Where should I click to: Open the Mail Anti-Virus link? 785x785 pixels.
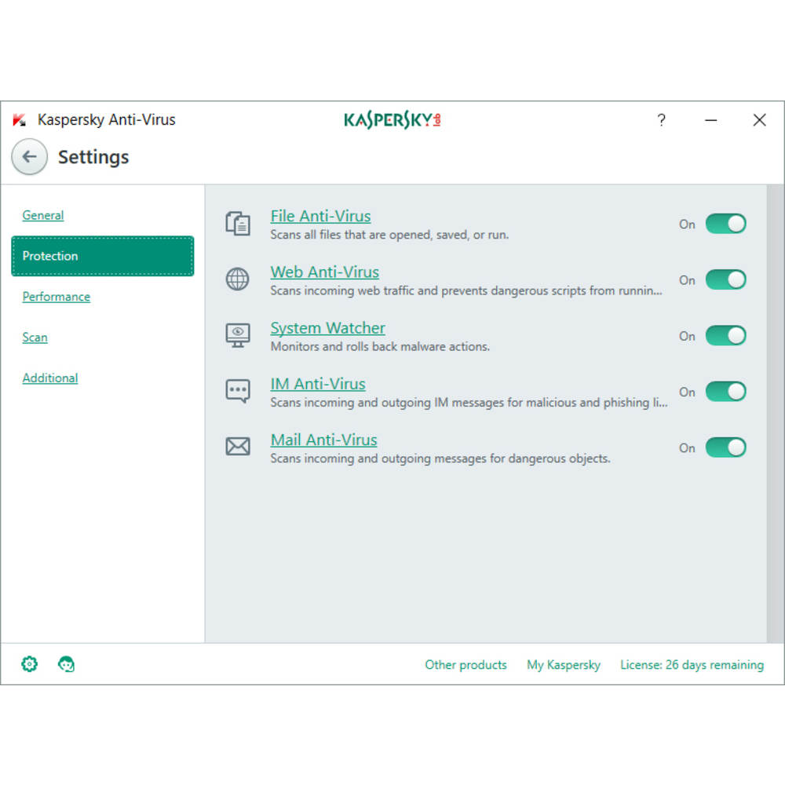323,440
